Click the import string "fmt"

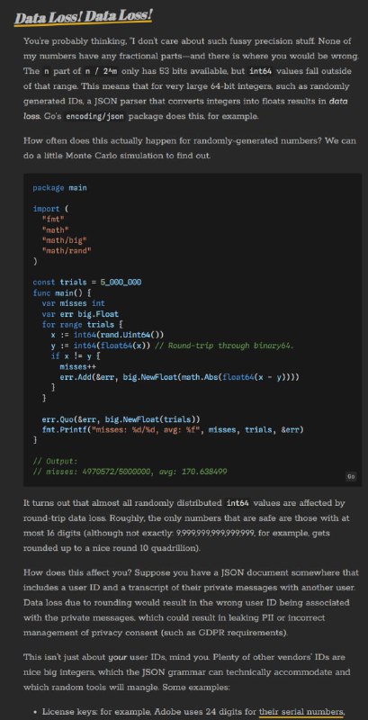53,219
